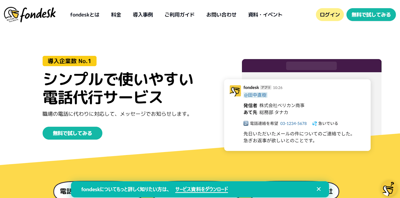Open the pelican help chat widget
This screenshot has width=400, height=198.
(388, 189)
